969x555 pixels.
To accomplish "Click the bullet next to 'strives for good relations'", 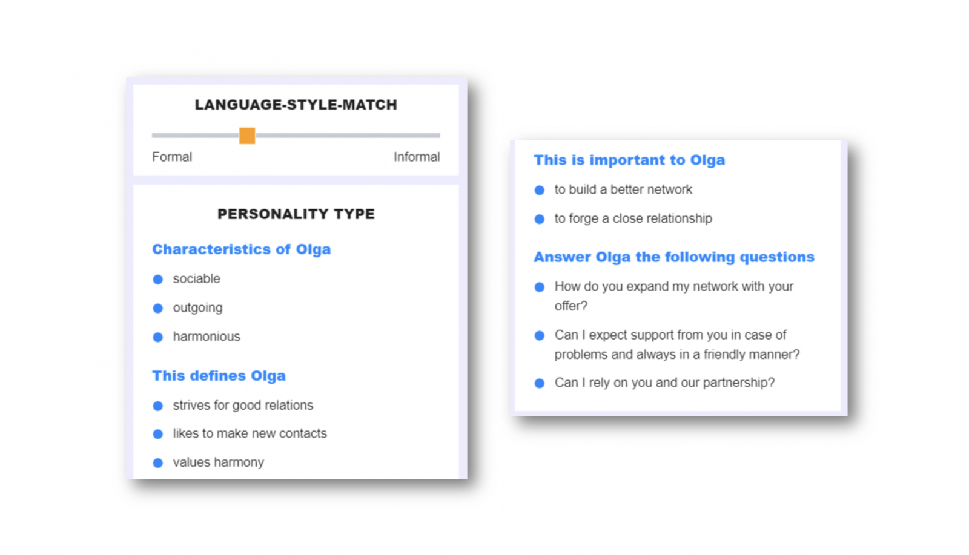I will (x=158, y=406).
